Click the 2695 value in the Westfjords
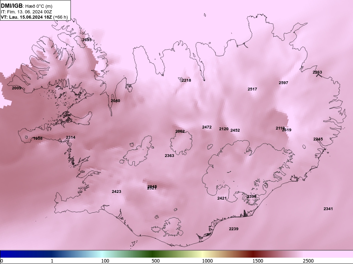This screenshot has height=264, width=353. (x=87, y=40)
